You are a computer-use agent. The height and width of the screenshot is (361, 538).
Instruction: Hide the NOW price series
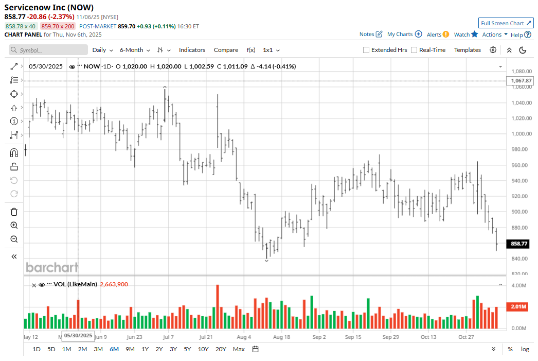click(x=72, y=66)
